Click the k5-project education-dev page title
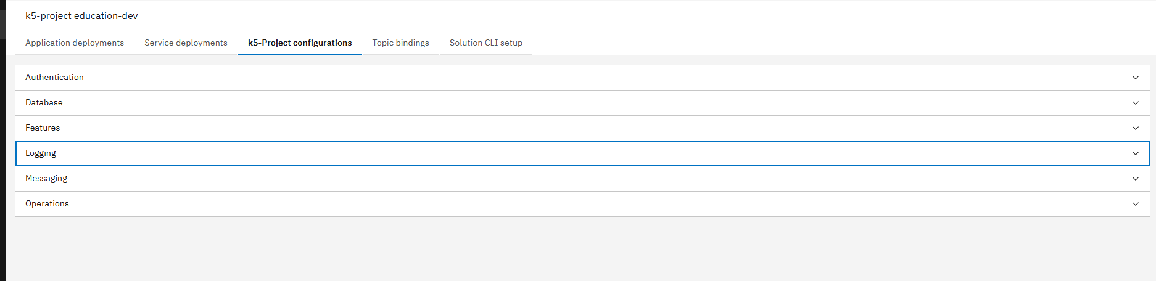This screenshot has width=1156, height=281. tap(81, 16)
